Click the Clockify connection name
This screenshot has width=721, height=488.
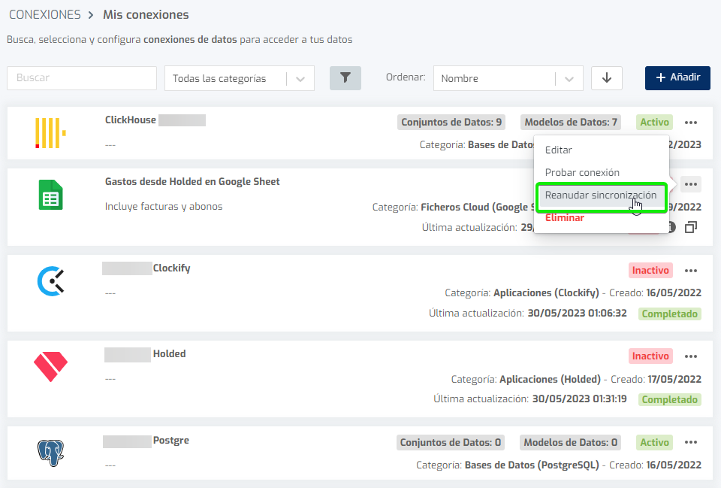pos(171,268)
